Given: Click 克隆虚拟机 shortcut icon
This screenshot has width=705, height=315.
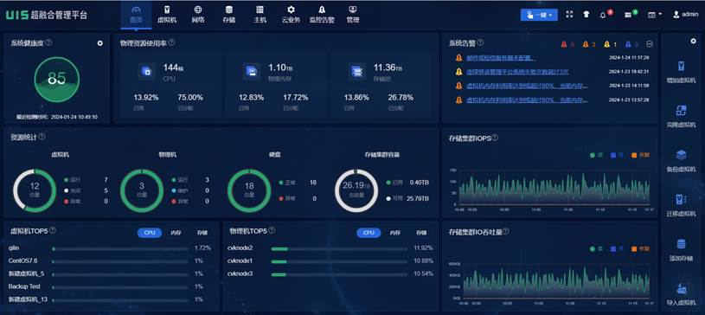Looking at the screenshot, I should click(681, 111).
